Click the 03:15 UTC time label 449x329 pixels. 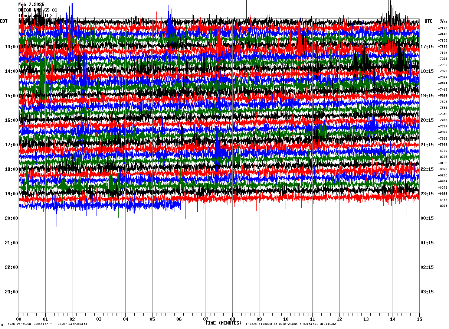click(427, 292)
